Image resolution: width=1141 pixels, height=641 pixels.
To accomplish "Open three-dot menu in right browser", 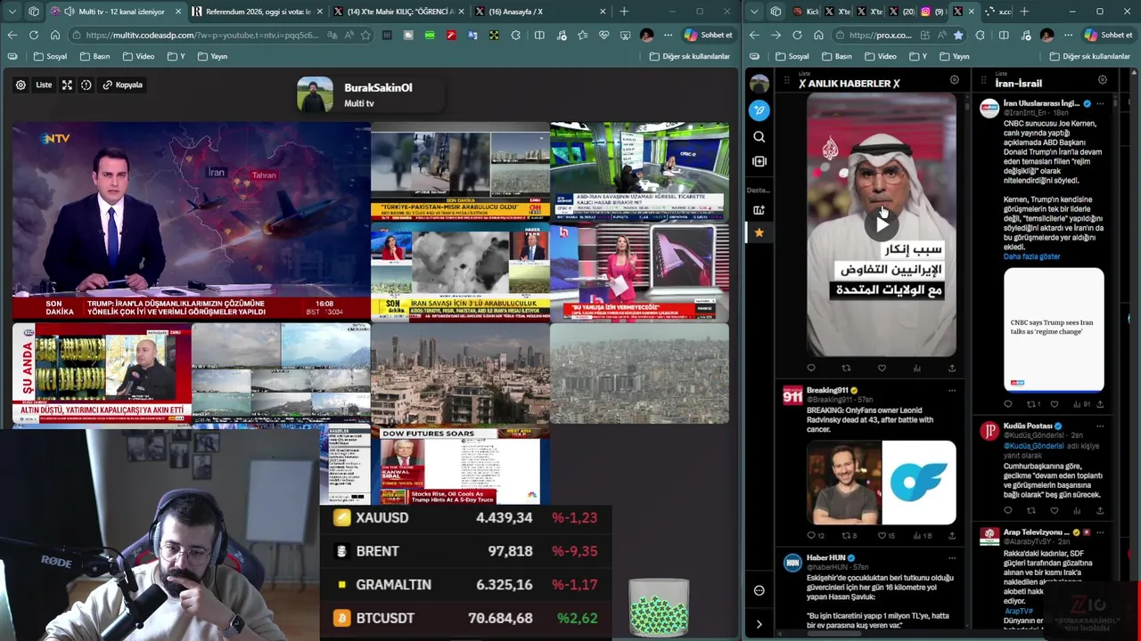I will coord(1068,35).
